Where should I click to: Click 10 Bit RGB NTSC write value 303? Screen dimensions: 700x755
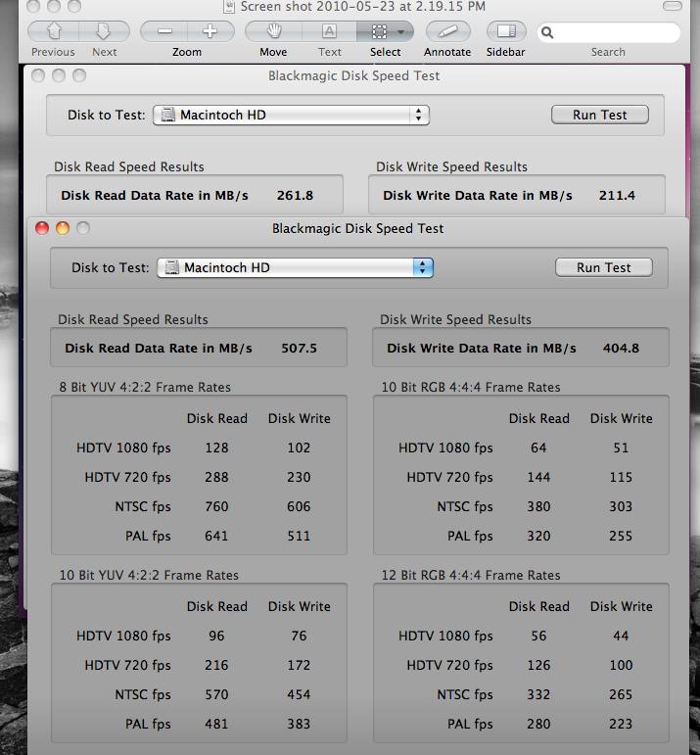(x=621, y=506)
